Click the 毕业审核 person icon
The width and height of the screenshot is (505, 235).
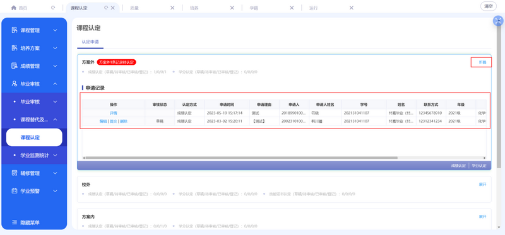tap(14, 84)
